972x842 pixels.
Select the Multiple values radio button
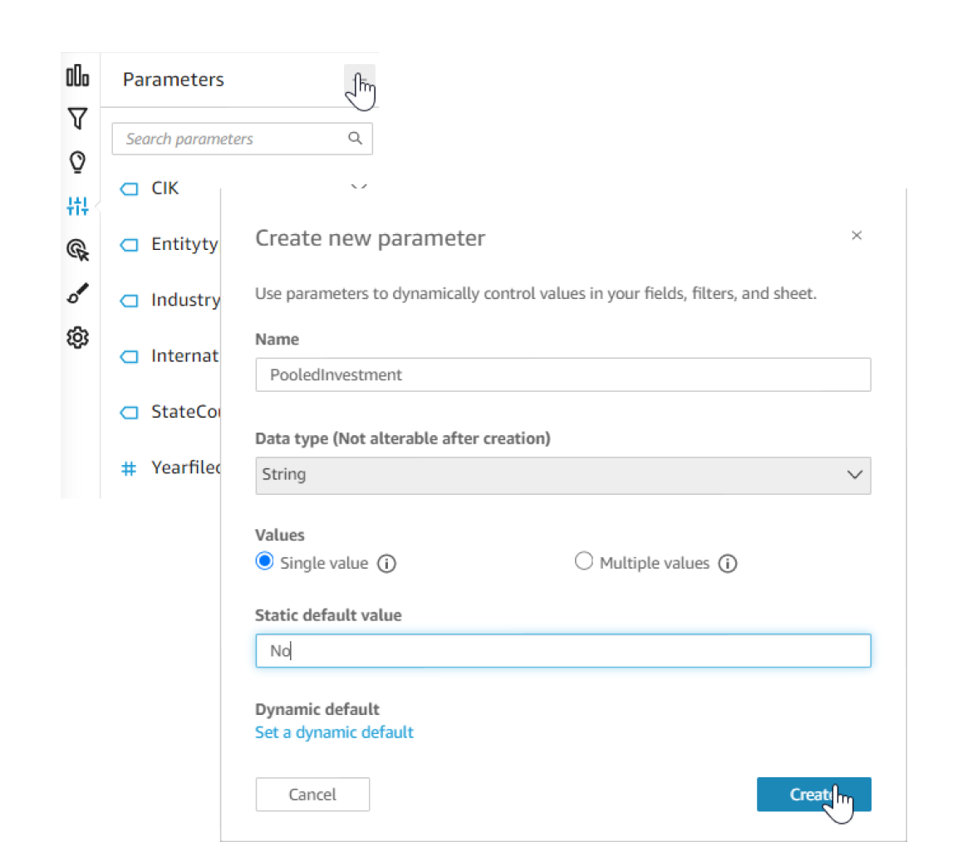pos(583,561)
